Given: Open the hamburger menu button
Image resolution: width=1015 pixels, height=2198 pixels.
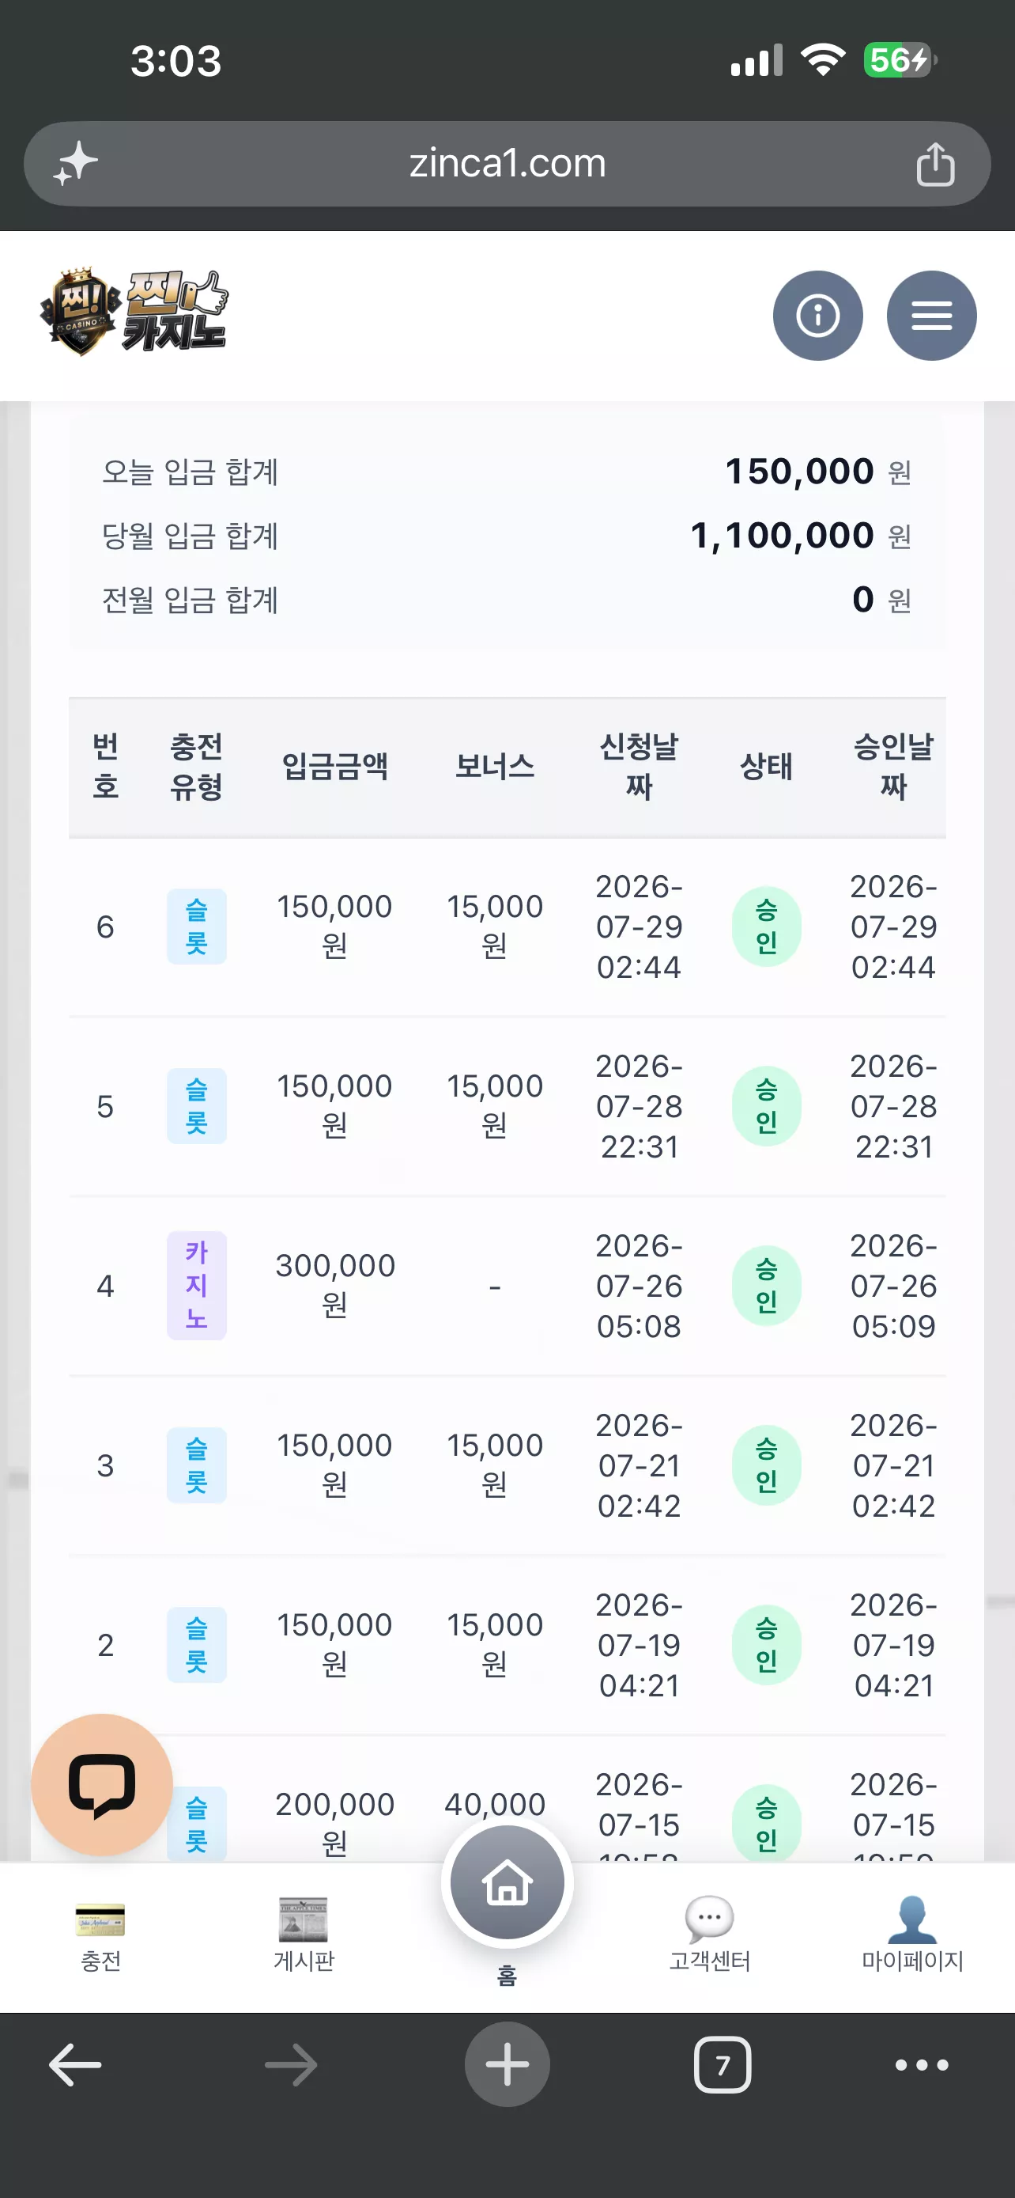Looking at the screenshot, I should [931, 316].
